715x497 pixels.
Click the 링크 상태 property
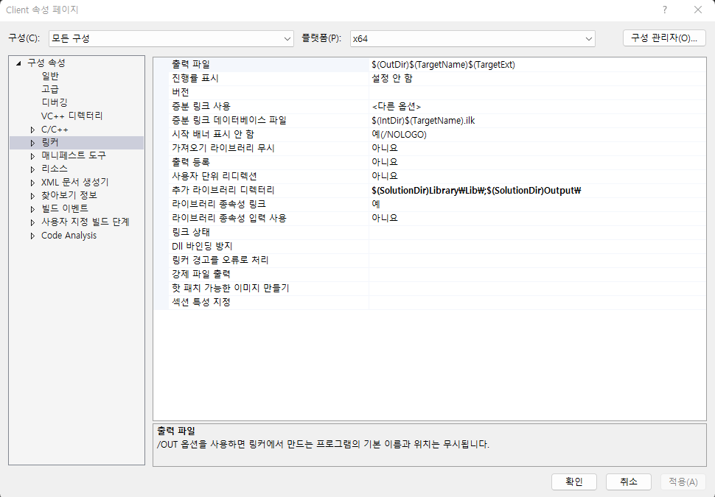(191, 232)
